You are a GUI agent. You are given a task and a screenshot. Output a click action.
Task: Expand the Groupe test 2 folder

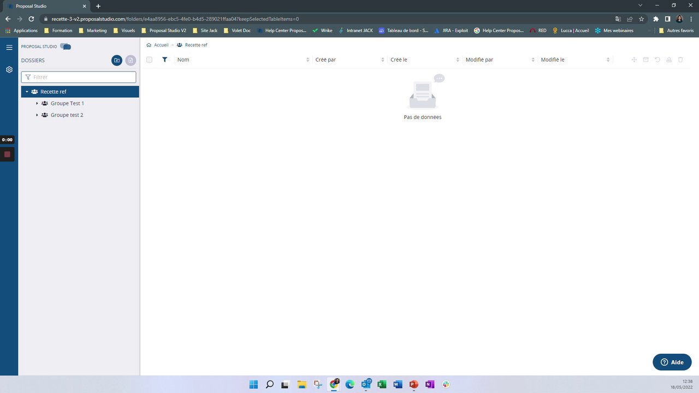coord(37,115)
